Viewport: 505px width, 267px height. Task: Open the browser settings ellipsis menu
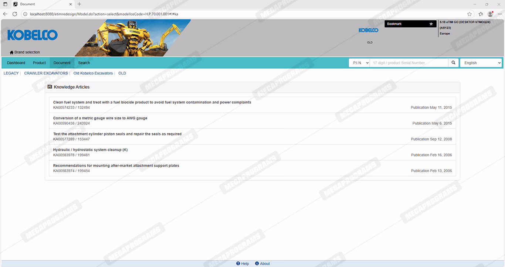(x=499, y=14)
